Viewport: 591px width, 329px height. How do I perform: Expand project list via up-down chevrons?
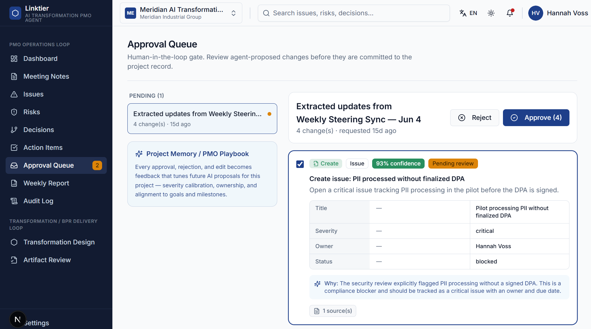pos(234,13)
